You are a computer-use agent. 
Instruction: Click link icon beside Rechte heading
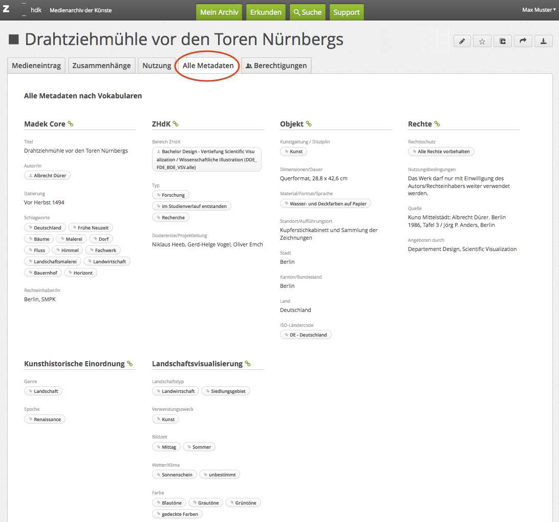(x=437, y=124)
